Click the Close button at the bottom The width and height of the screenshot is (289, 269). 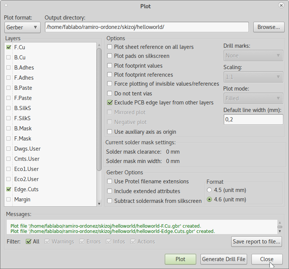click(x=267, y=259)
